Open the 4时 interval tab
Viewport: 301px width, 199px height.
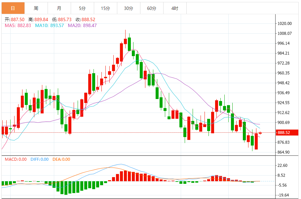click(175, 8)
